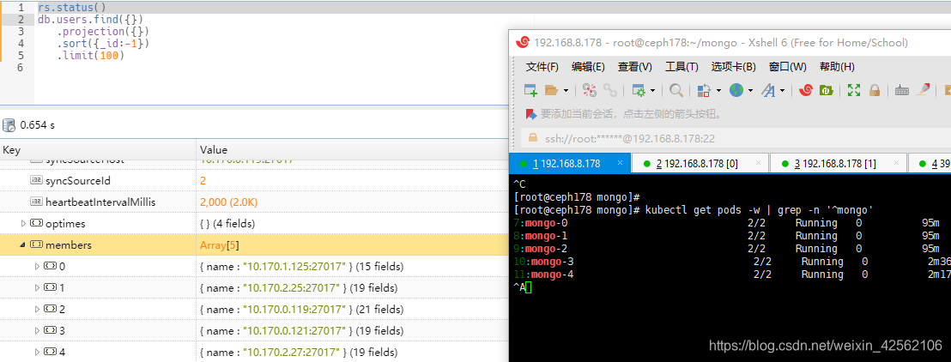Launch Xftp with the green folder icon
Screen dimensions: 951x362
(826, 90)
